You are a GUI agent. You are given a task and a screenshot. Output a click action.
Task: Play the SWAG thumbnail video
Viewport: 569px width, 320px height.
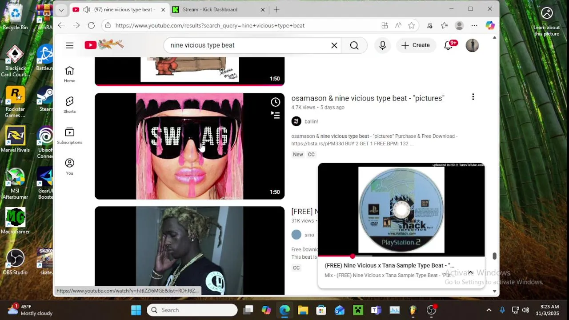coord(189,146)
